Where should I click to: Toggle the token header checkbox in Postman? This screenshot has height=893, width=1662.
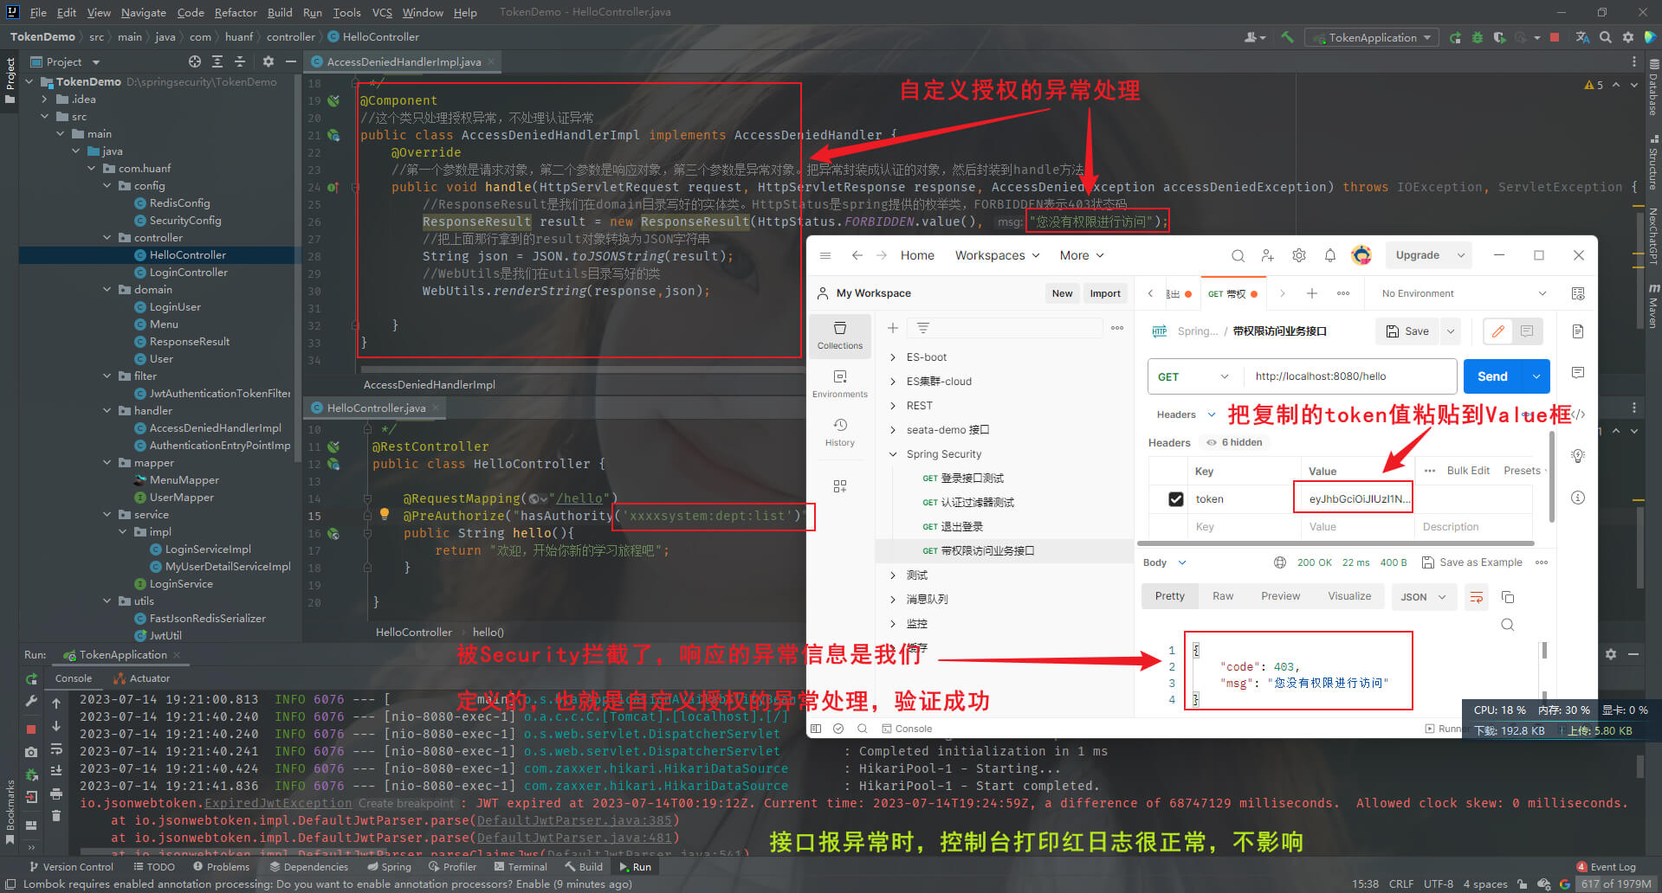coord(1176,499)
